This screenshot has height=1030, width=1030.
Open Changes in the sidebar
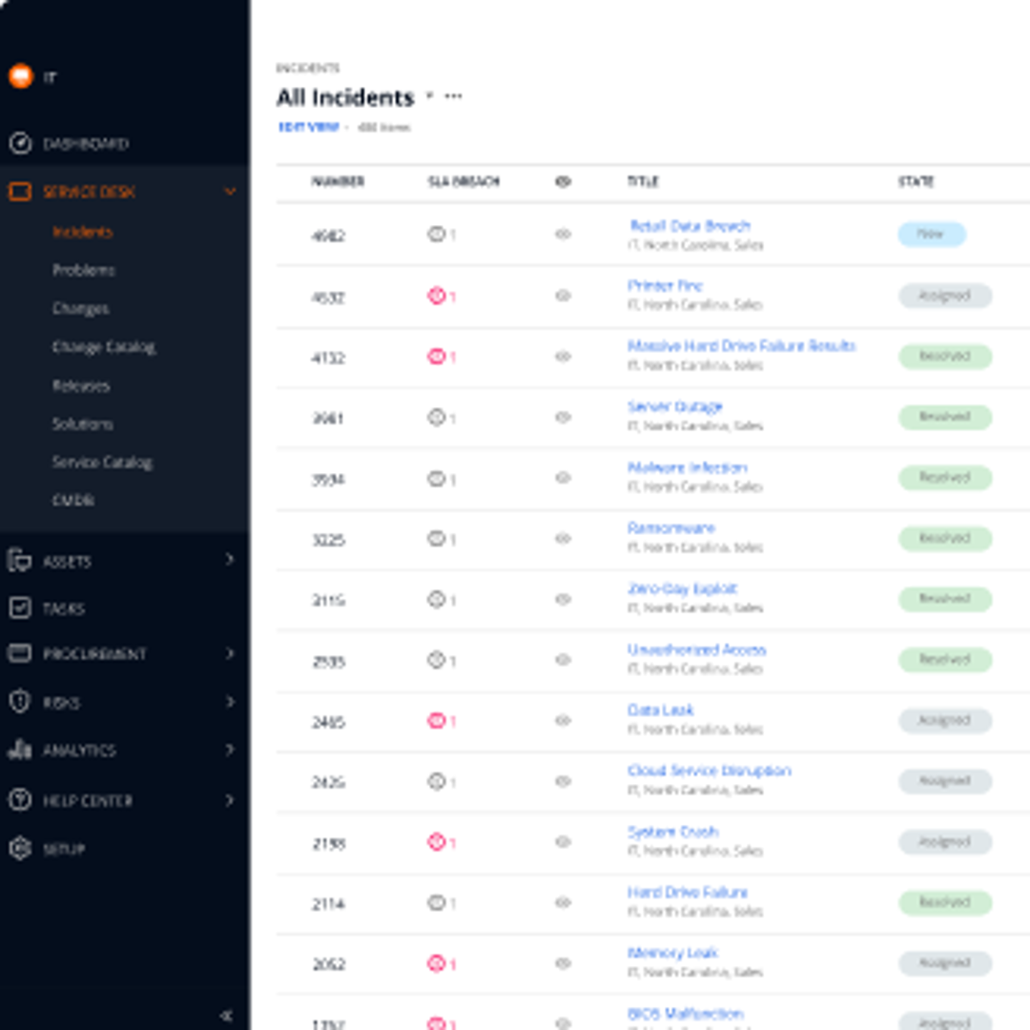tap(81, 308)
